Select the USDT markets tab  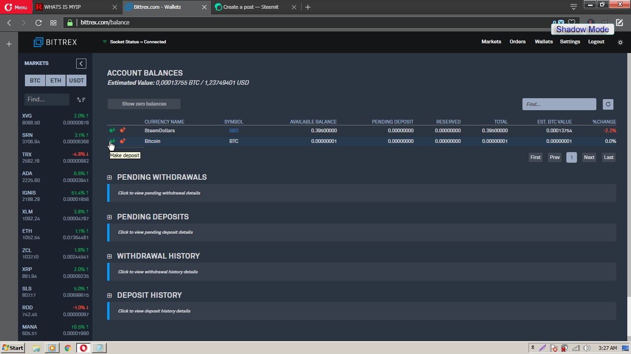pyautogui.click(x=77, y=81)
